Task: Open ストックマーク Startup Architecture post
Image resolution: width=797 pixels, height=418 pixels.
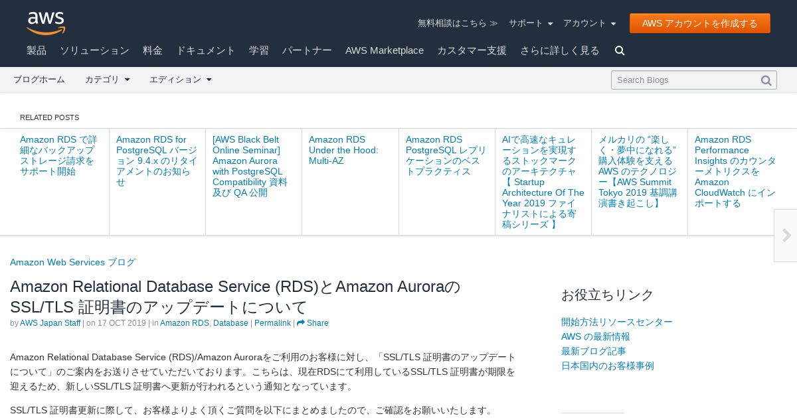Action: [x=543, y=182]
